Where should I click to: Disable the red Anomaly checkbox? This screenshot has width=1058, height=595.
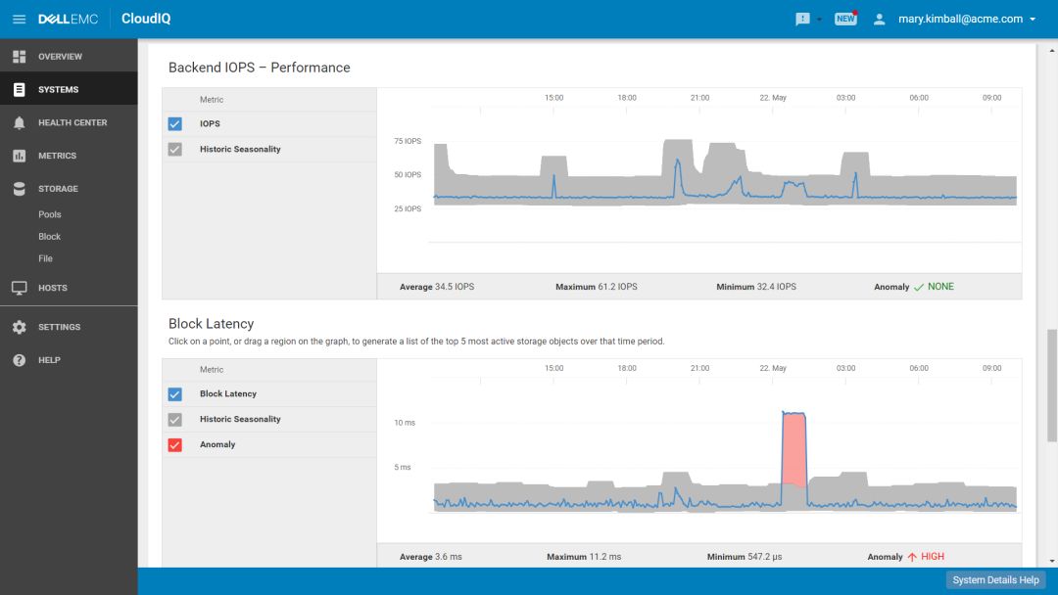point(174,445)
